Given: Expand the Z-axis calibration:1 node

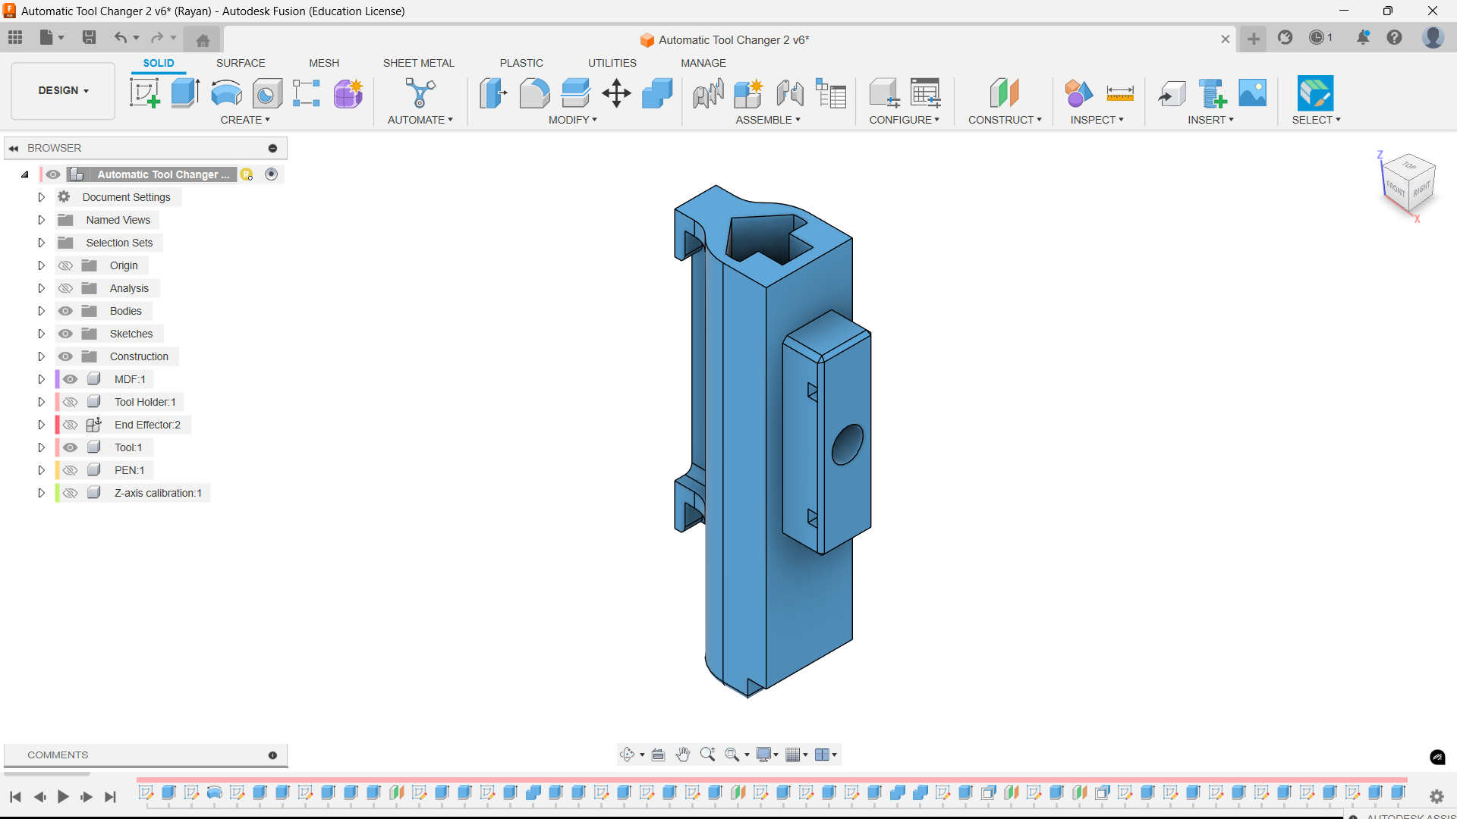Looking at the screenshot, I should click(x=42, y=493).
